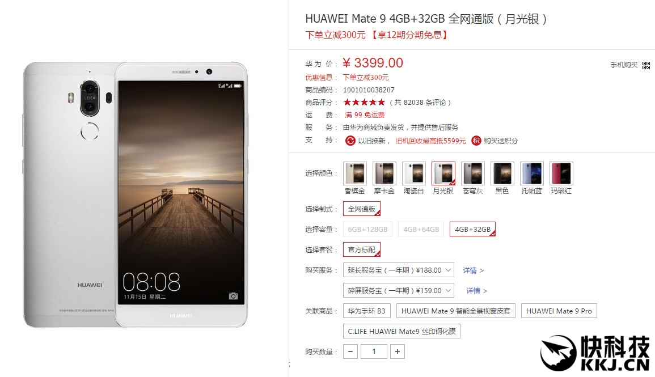Choose the 摩卡金 color thumbnail
Viewport: 655px width, 377px height.
click(384, 173)
